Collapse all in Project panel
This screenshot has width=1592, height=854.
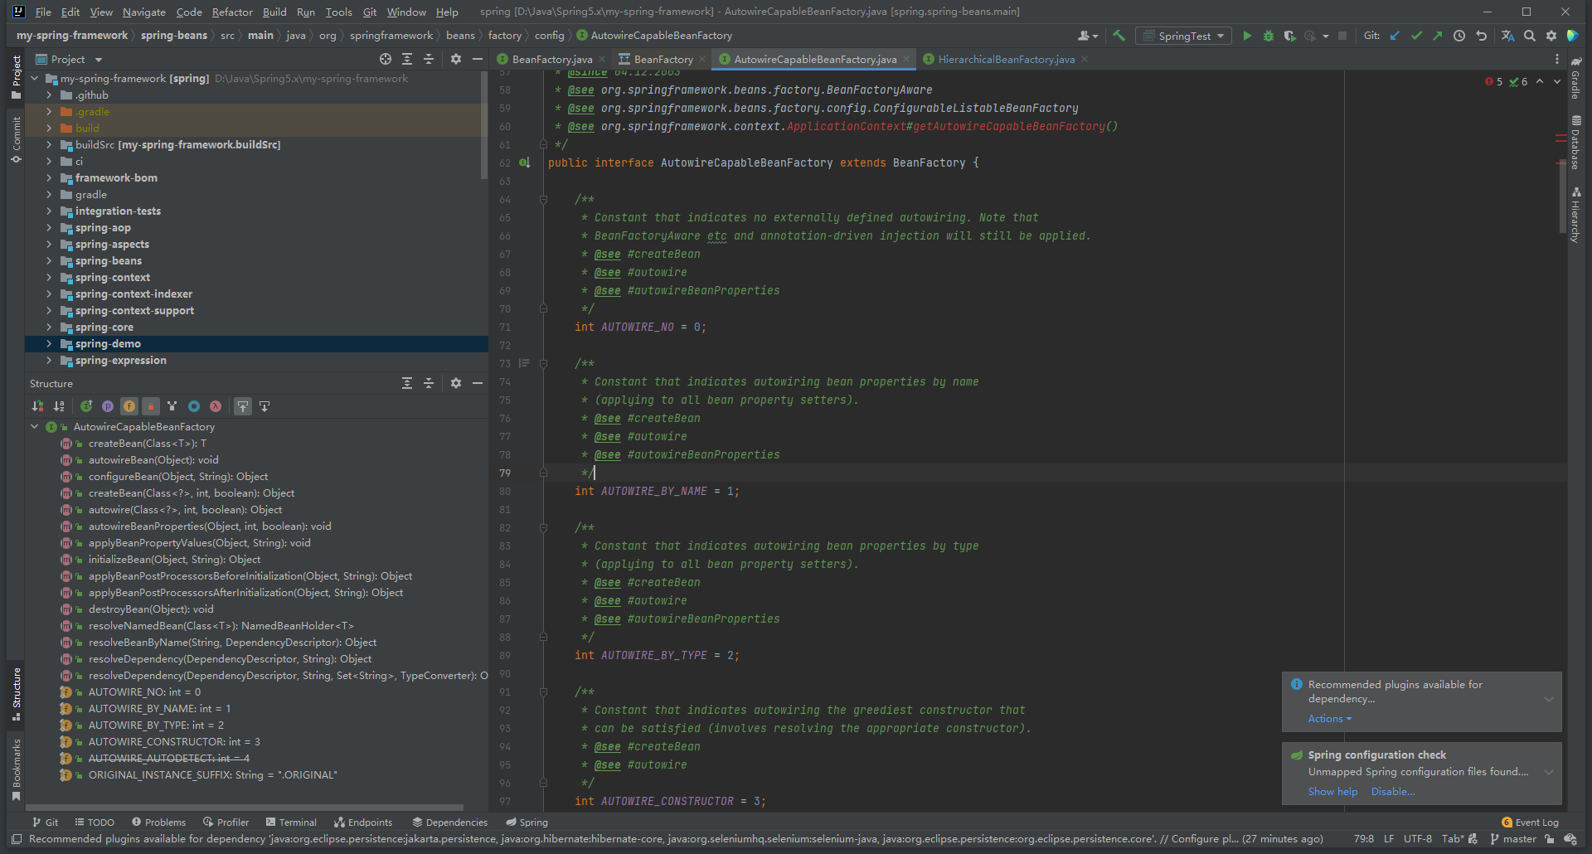coord(429,59)
